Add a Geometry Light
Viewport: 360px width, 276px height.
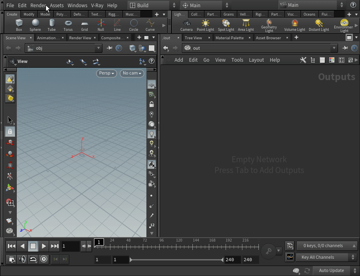pyautogui.click(x=269, y=26)
